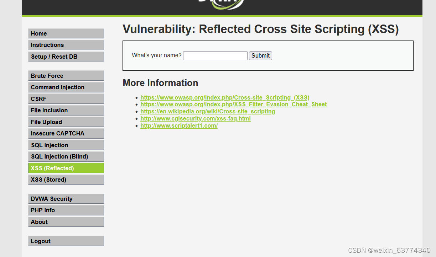
Task: Open the XSS Filter Evasion Cheat Sheet link
Action: pos(233,104)
